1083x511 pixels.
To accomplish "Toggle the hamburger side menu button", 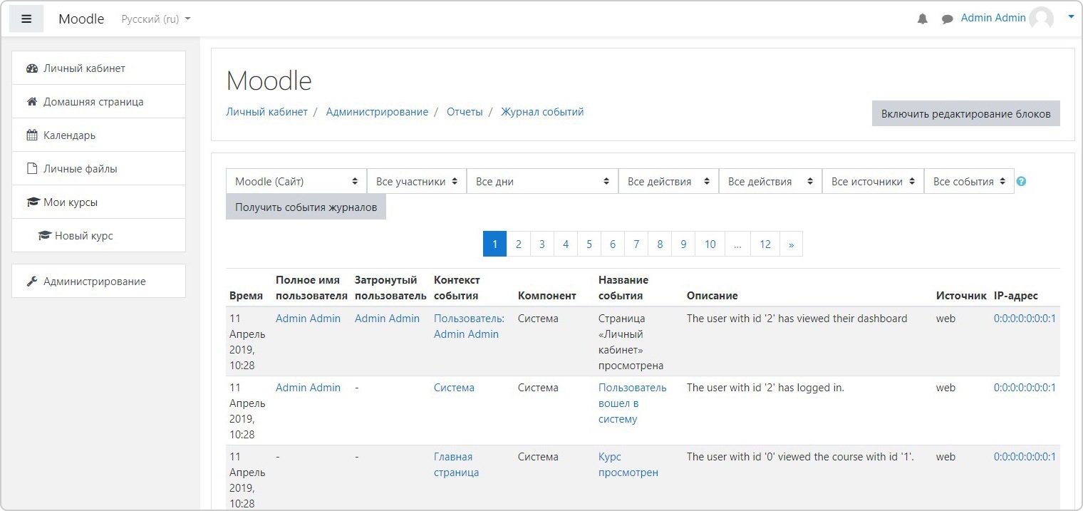I will pyautogui.click(x=26, y=19).
